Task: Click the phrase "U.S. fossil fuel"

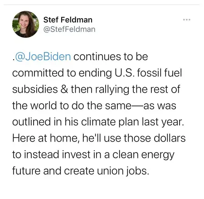Action: tap(148, 73)
